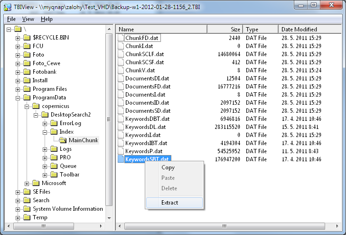Expand the Queue folder node

point(45,166)
